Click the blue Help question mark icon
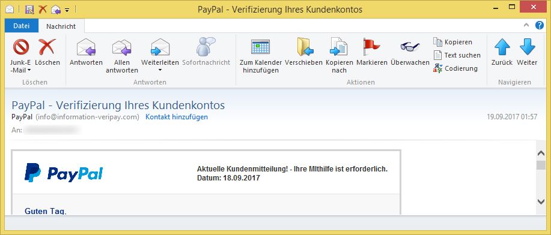 [540, 25]
